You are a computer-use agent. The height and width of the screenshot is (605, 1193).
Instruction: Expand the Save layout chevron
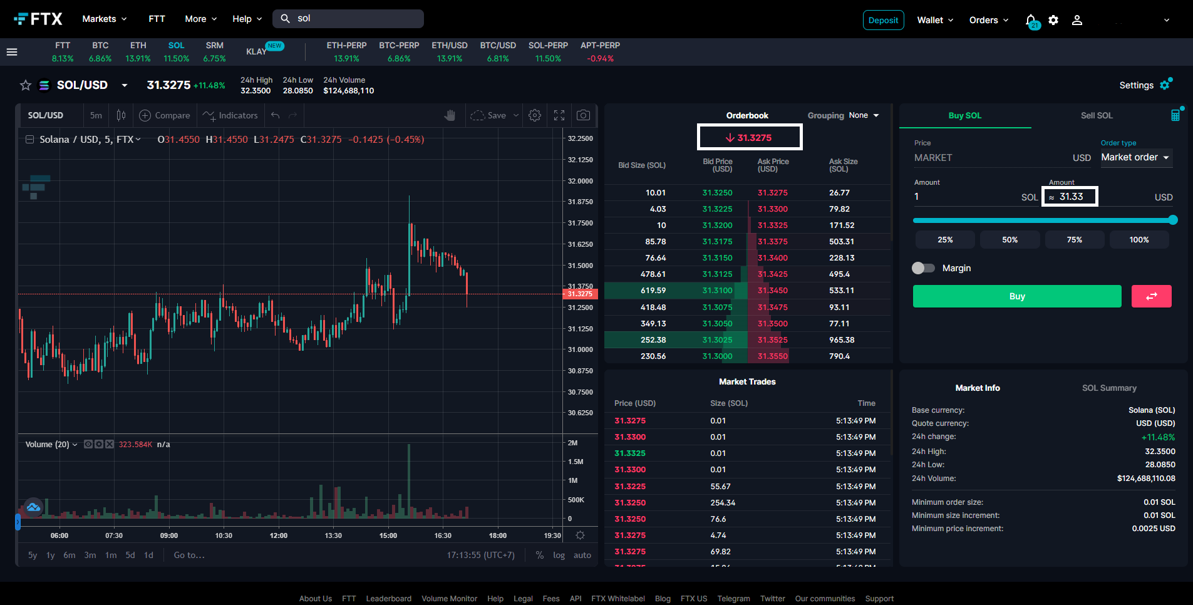tap(516, 115)
